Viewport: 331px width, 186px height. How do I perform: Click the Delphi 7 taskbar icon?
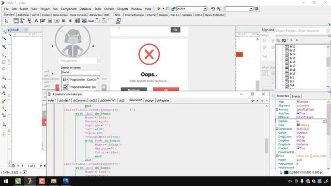30,181
